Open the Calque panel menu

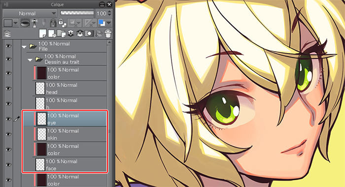[6, 4]
